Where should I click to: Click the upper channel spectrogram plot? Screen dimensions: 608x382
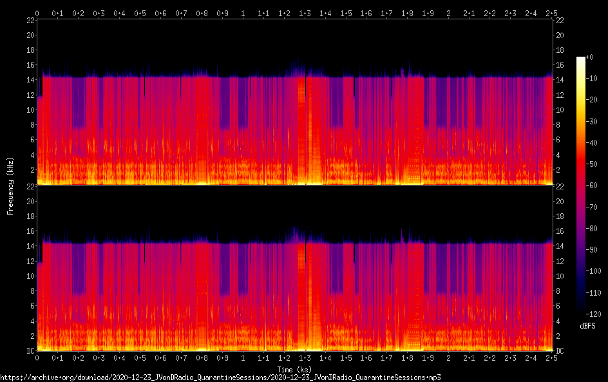coord(295,102)
